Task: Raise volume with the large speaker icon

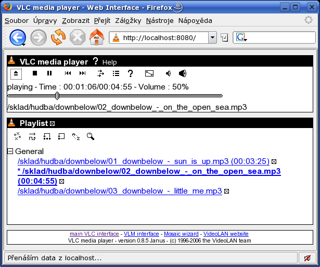Action: [183, 73]
